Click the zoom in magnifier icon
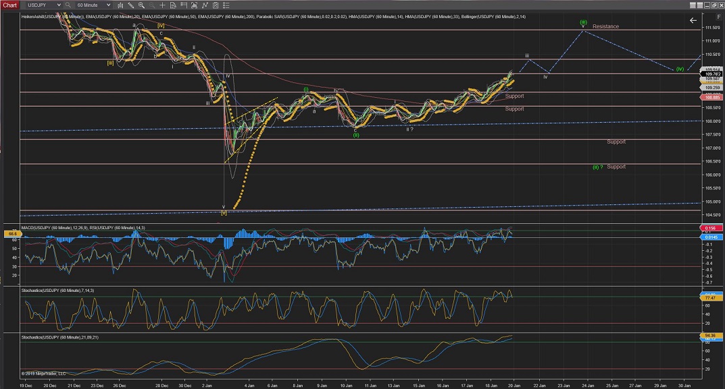Image resolution: width=725 pixels, height=389 pixels. coord(141,5)
